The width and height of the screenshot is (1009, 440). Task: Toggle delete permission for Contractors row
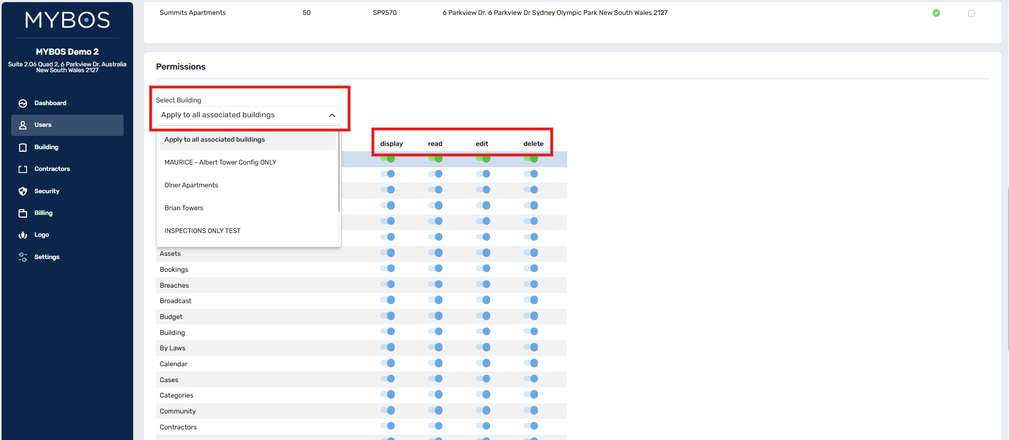[x=531, y=426]
